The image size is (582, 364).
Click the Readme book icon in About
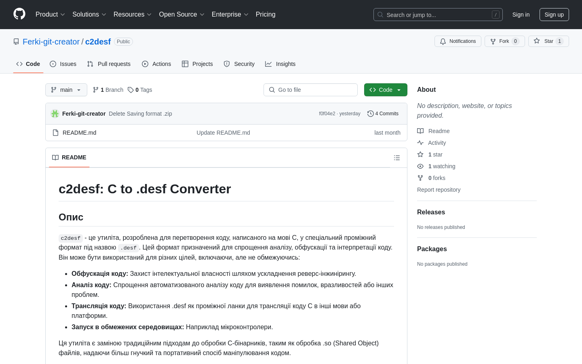[420, 131]
